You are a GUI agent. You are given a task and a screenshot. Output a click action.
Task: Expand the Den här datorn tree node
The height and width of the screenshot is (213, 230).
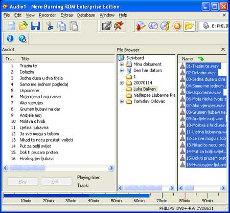(x=122, y=71)
